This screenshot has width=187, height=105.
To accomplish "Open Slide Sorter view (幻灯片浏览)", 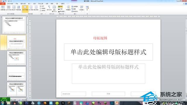I will 8,8.
